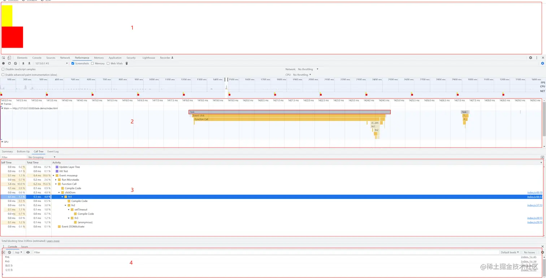Viewport: 546px width, 278px height.
Task: Click the console Filter input
Action: click(265, 252)
